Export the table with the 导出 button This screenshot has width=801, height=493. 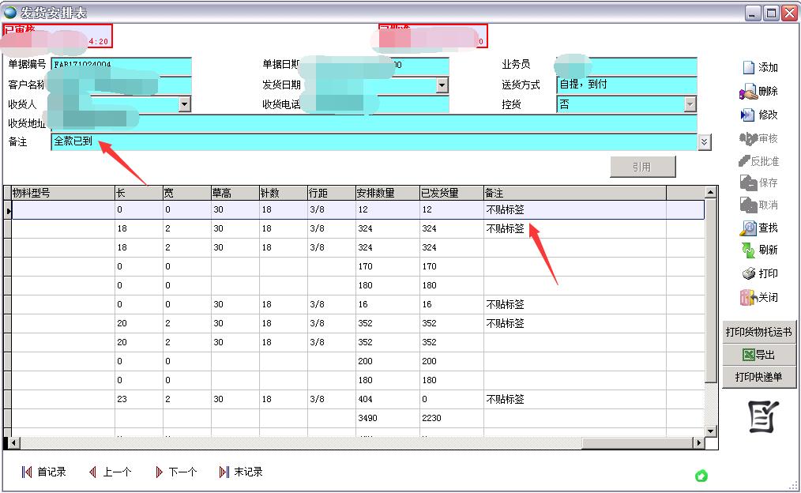click(758, 355)
